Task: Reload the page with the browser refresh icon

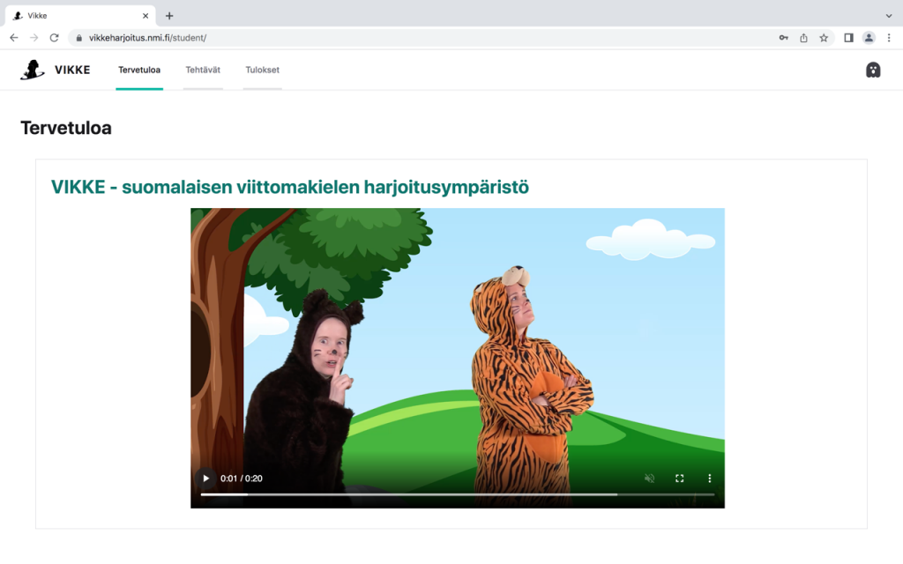Action: tap(54, 38)
